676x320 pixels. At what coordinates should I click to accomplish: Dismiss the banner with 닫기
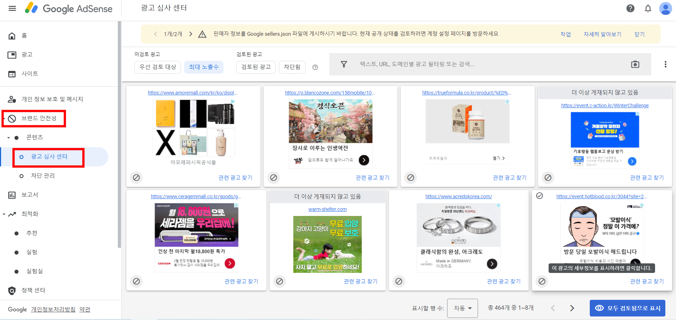pos(639,34)
